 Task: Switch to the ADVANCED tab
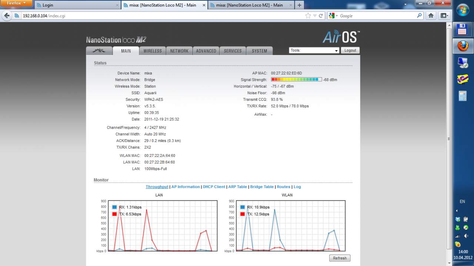(206, 51)
